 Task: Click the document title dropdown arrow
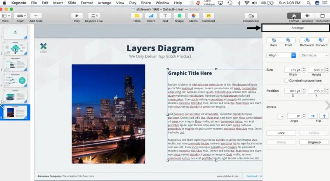point(201,9)
